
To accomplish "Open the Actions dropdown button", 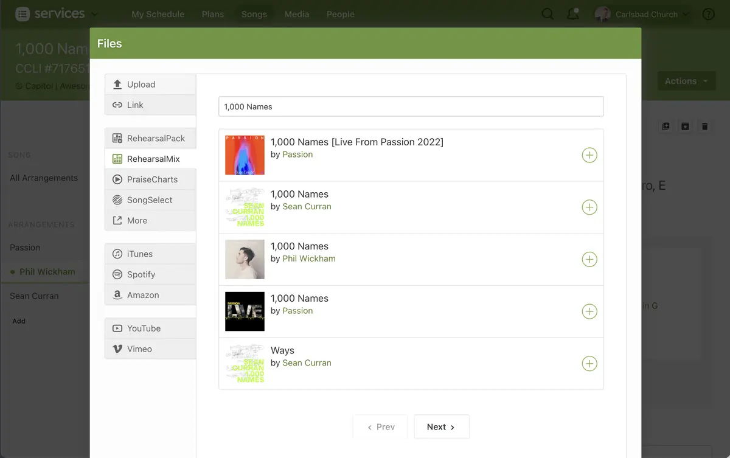I will click(686, 81).
